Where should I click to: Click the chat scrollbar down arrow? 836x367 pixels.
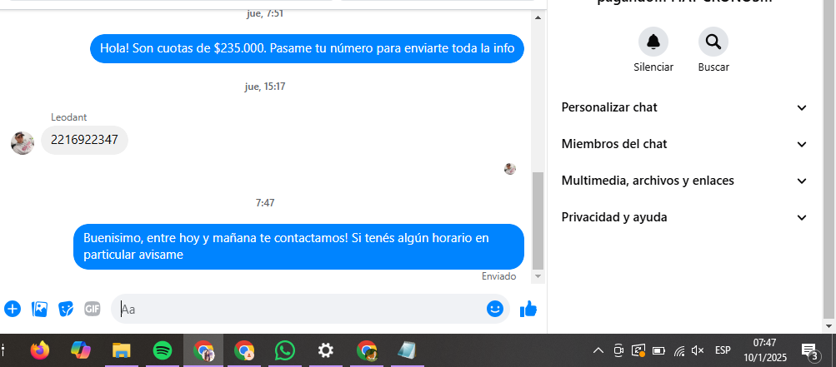tap(538, 276)
